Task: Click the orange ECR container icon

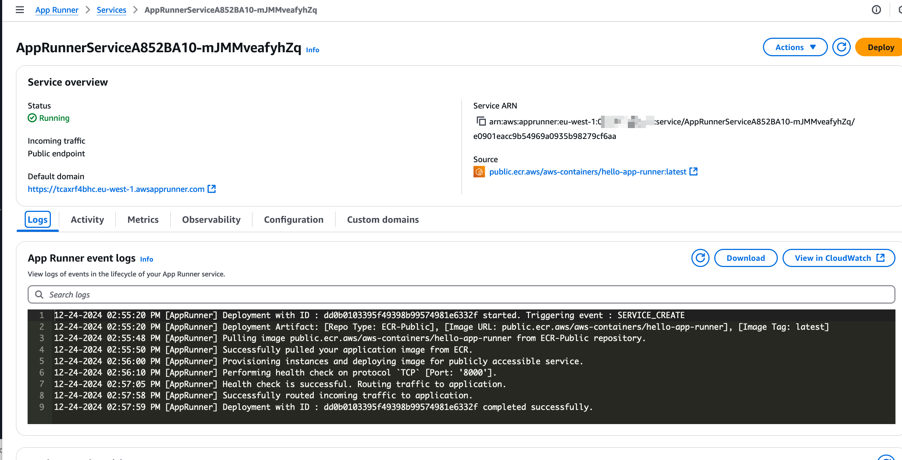Action: [x=479, y=172]
